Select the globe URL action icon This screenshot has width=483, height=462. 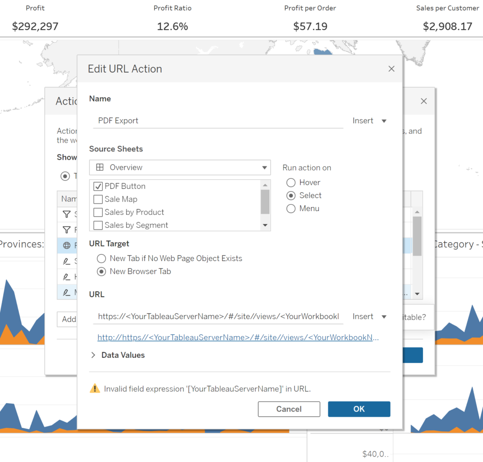[66, 245]
